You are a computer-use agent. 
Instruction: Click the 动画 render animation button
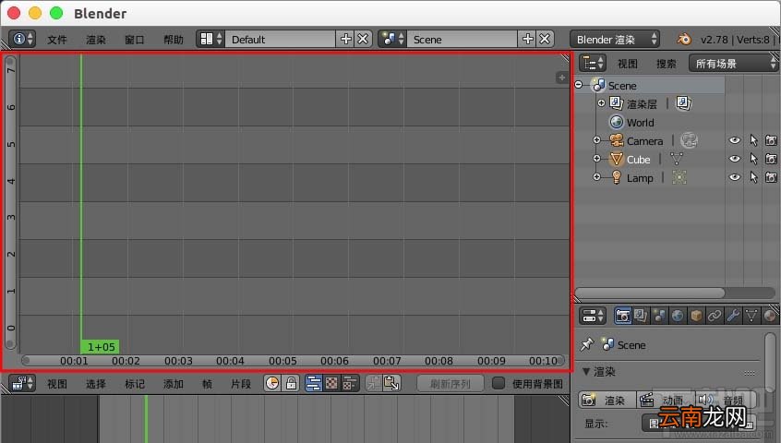[x=666, y=400]
